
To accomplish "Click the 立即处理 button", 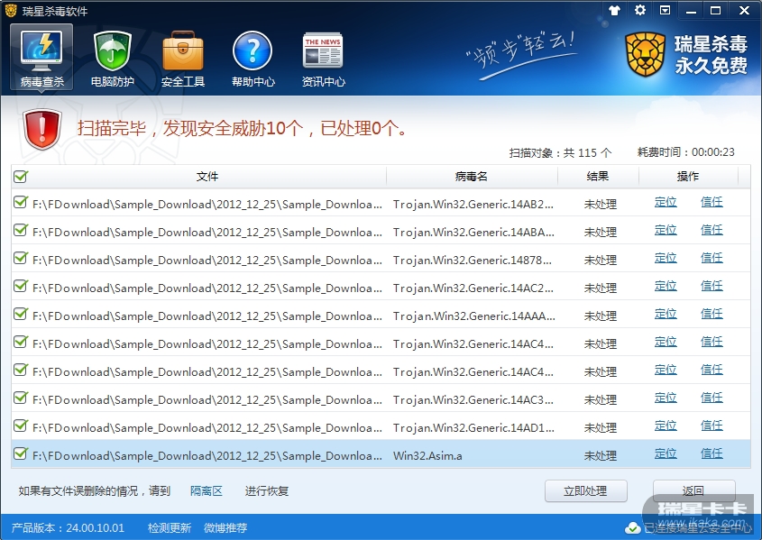I will coord(585,491).
